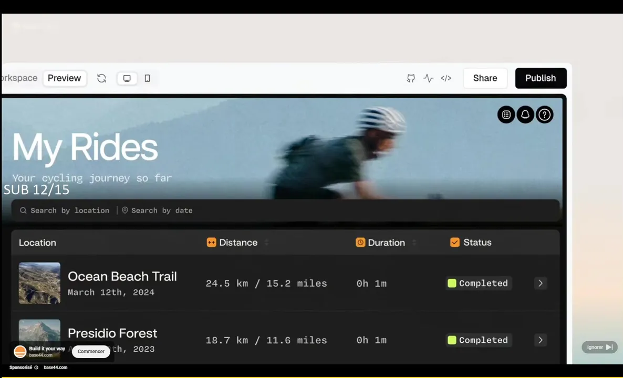This screenshot has width=623, height=378.
Task: Click the Search by date field
Action: [x=162, y=211]
